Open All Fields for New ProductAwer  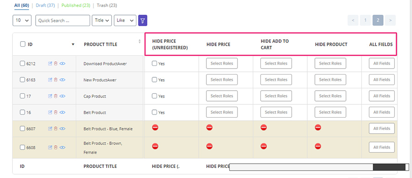pyautogui.click(x=382, y=80)
